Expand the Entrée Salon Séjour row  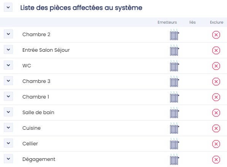(x=8, y=49)
